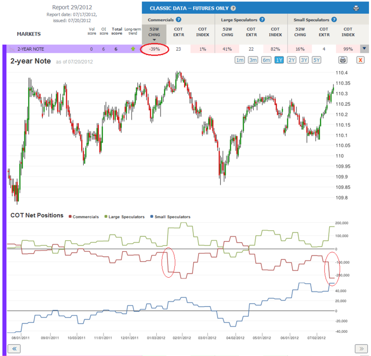Select the 1m chart timeframe
Screen dimensions: 371x356
click(x=240, y=60)
